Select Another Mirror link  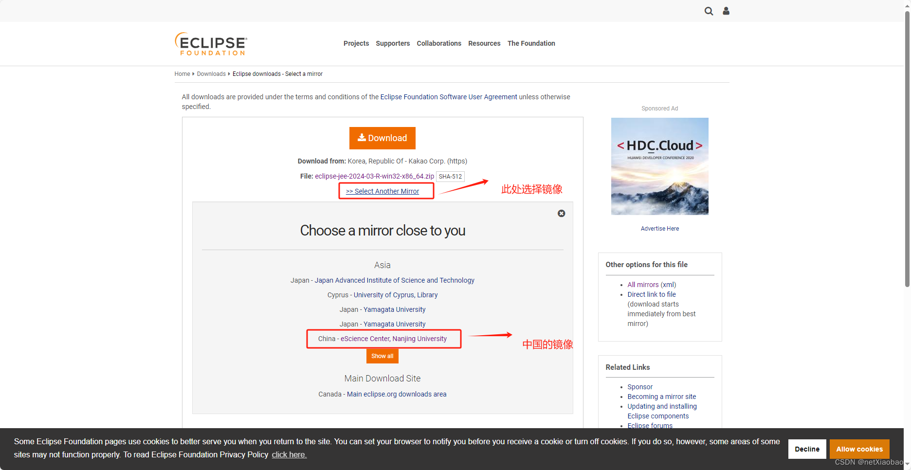[x=383, y=191]
